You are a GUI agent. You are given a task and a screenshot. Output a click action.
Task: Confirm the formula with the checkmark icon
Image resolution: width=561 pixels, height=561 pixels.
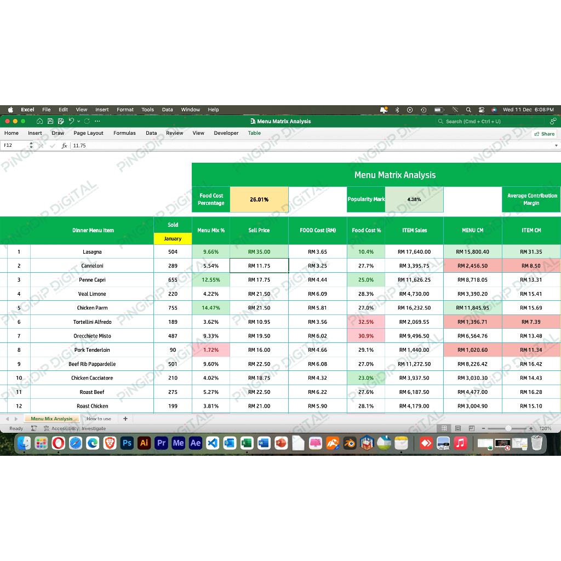point(52,145)
